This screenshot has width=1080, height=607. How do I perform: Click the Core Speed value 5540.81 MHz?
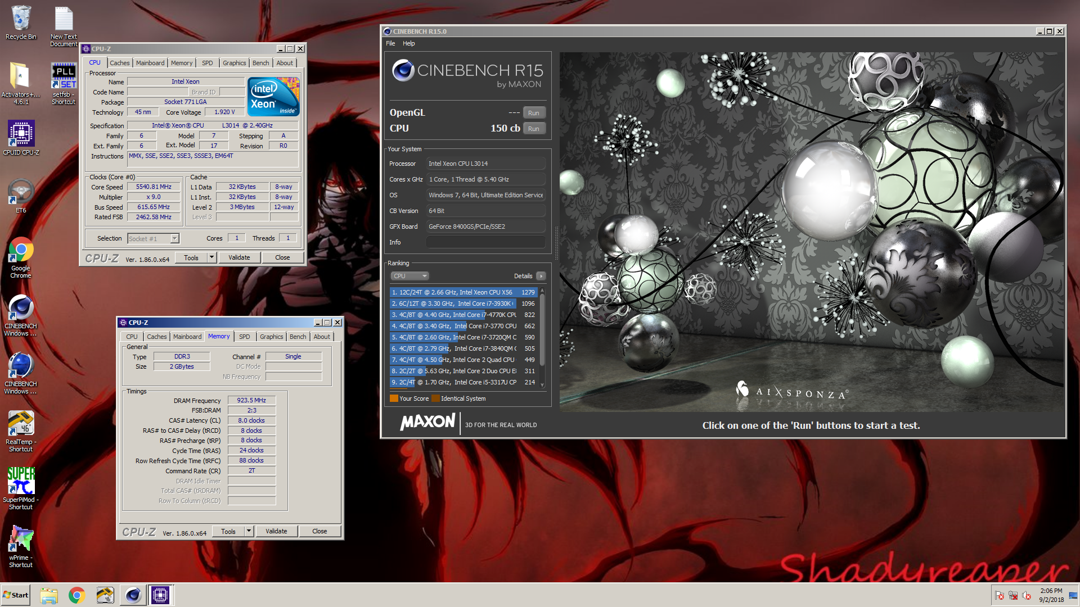[154, 187]
